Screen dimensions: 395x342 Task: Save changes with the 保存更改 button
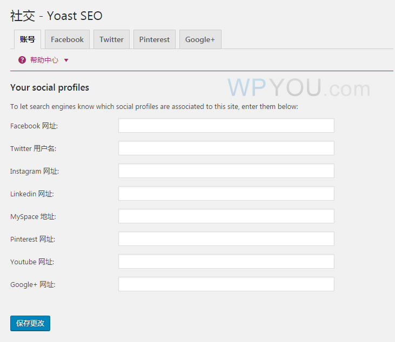tap(30, 323)
